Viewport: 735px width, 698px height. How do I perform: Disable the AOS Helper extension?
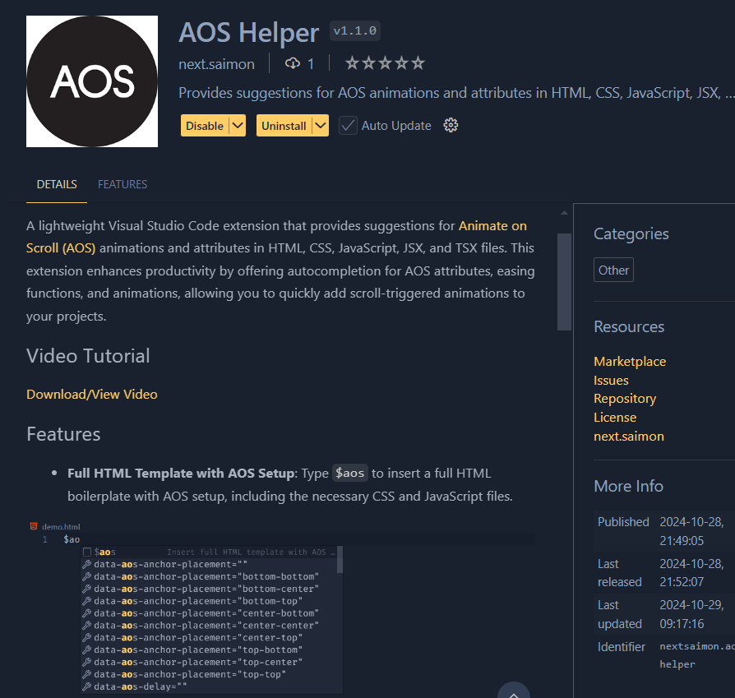click(204, 126)
